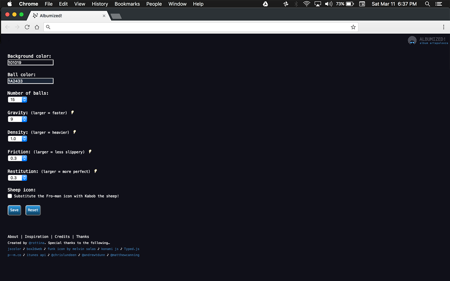450x281 pixels.
Task: Click the Chrome address bar
Action: [x=201, y=27]
